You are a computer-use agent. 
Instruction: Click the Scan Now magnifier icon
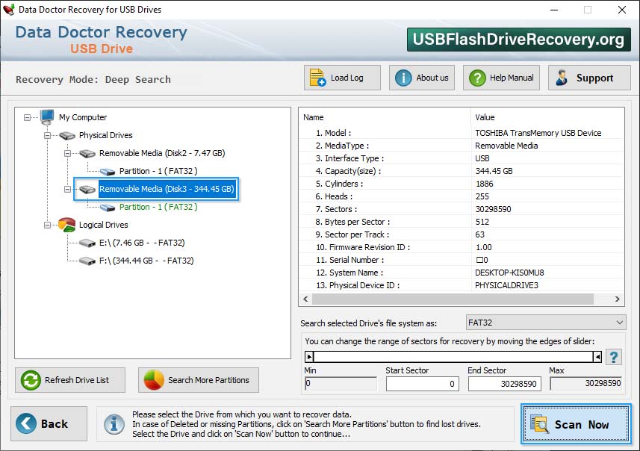(539, 423)
